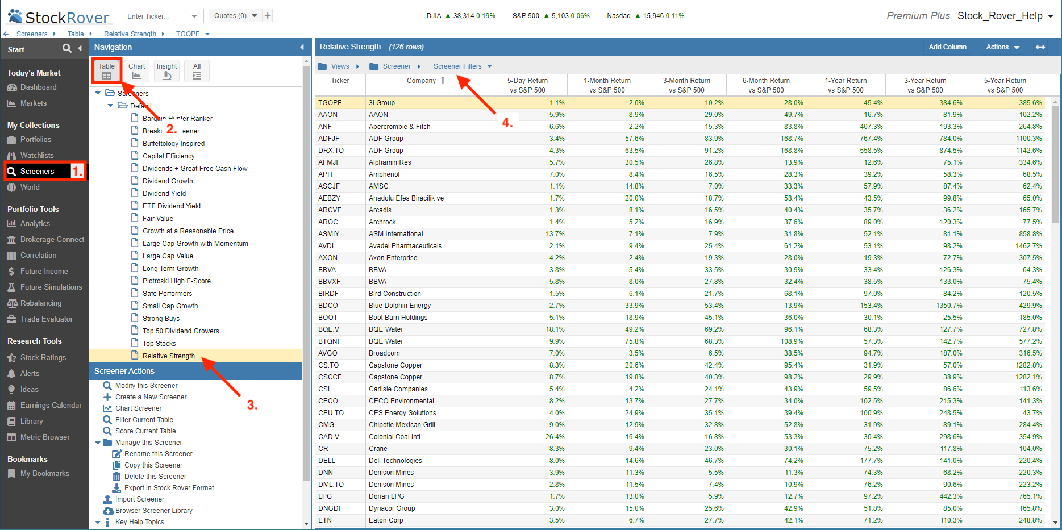Select the Piotroski High F-Score screener
Image resolution: width=1062 pixels, height=530 pixels.
tap(176, 281)
